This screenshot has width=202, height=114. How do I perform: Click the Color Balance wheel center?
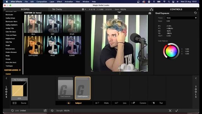pos(171,51)
